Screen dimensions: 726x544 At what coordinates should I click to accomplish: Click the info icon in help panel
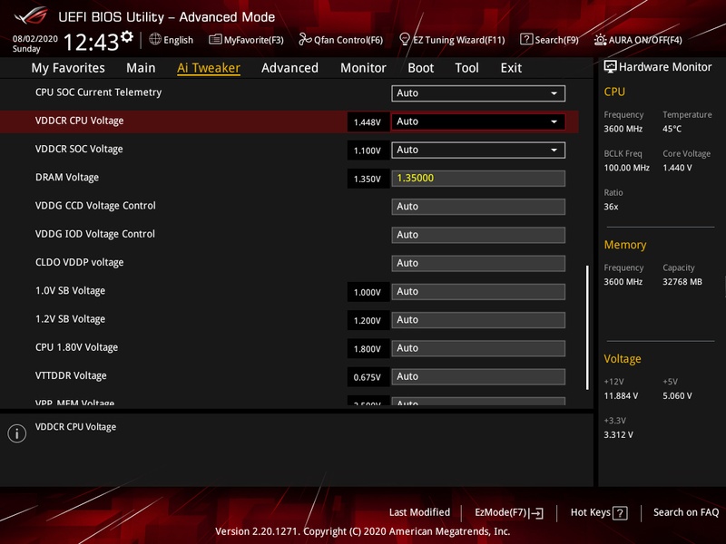(x=17, y=433)
